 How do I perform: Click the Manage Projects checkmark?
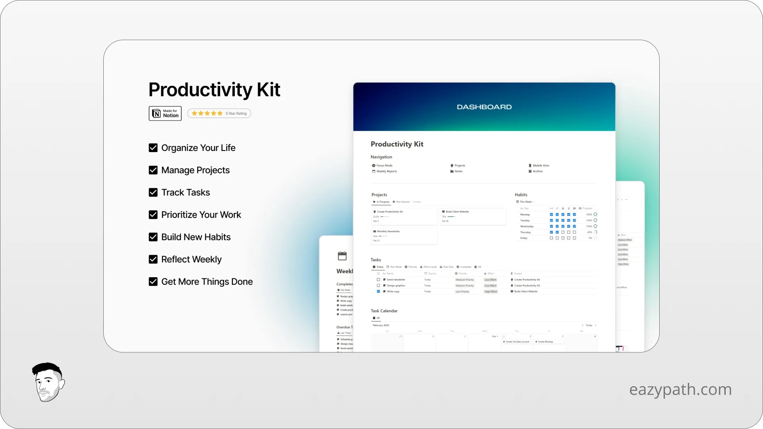[x=153, y=170]
